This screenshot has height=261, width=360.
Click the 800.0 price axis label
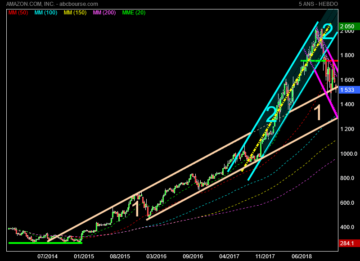pyautogui.click(x=347, y=178)
